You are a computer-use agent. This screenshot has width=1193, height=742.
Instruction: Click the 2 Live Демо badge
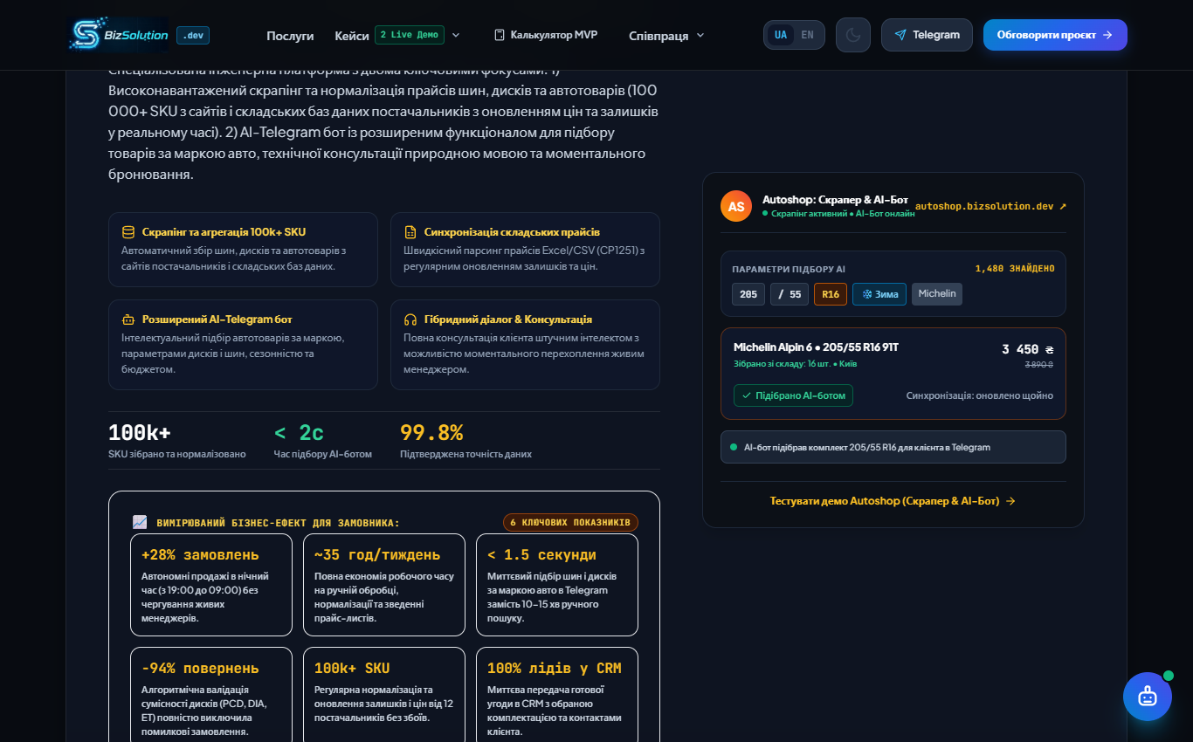pos(410,35)
